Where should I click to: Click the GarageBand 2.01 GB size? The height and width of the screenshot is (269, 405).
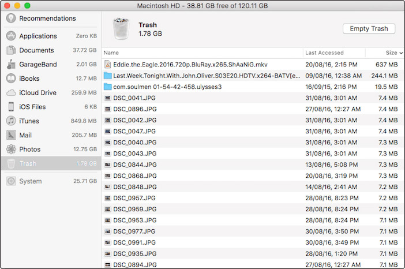87,64
